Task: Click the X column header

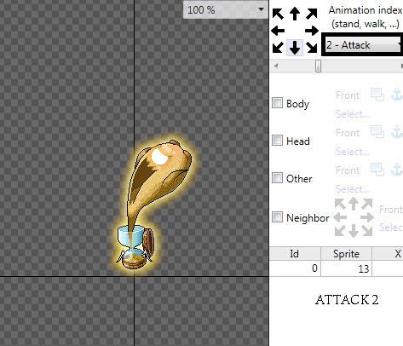Action: coord(388,253)
